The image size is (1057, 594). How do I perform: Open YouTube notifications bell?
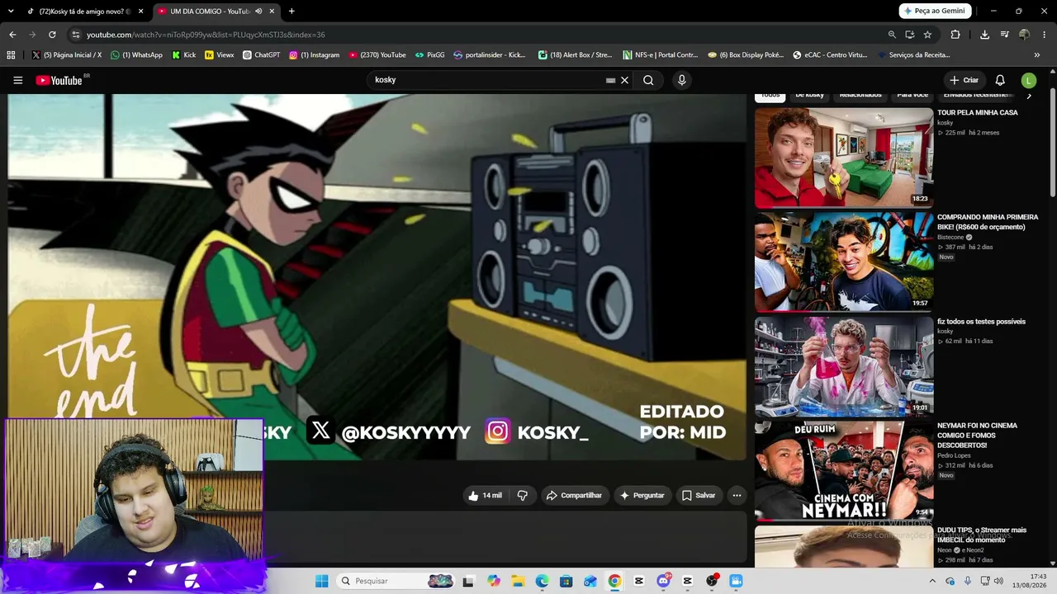click(1000, 80)
